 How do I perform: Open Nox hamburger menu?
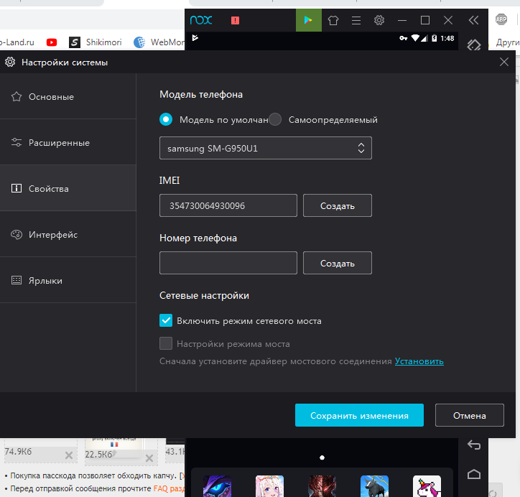(356, 21)
